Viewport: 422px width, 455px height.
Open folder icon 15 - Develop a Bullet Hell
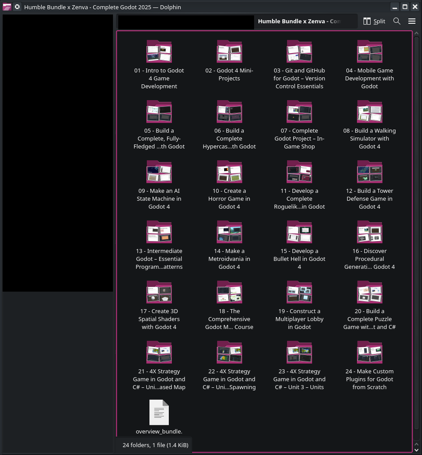tap(299, 232)
